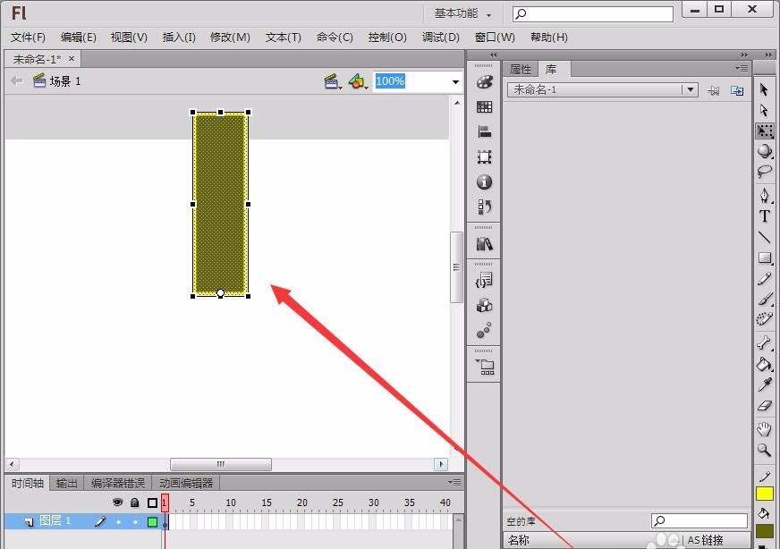Select the Pen tool
Image resolution: width=780 pixels, height=549 pixels.
click(765, 196)
